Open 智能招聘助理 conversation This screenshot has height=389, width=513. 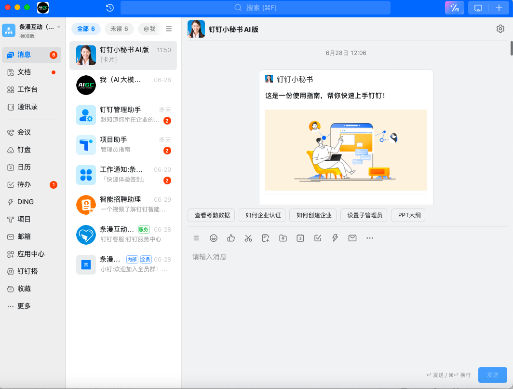123,205
